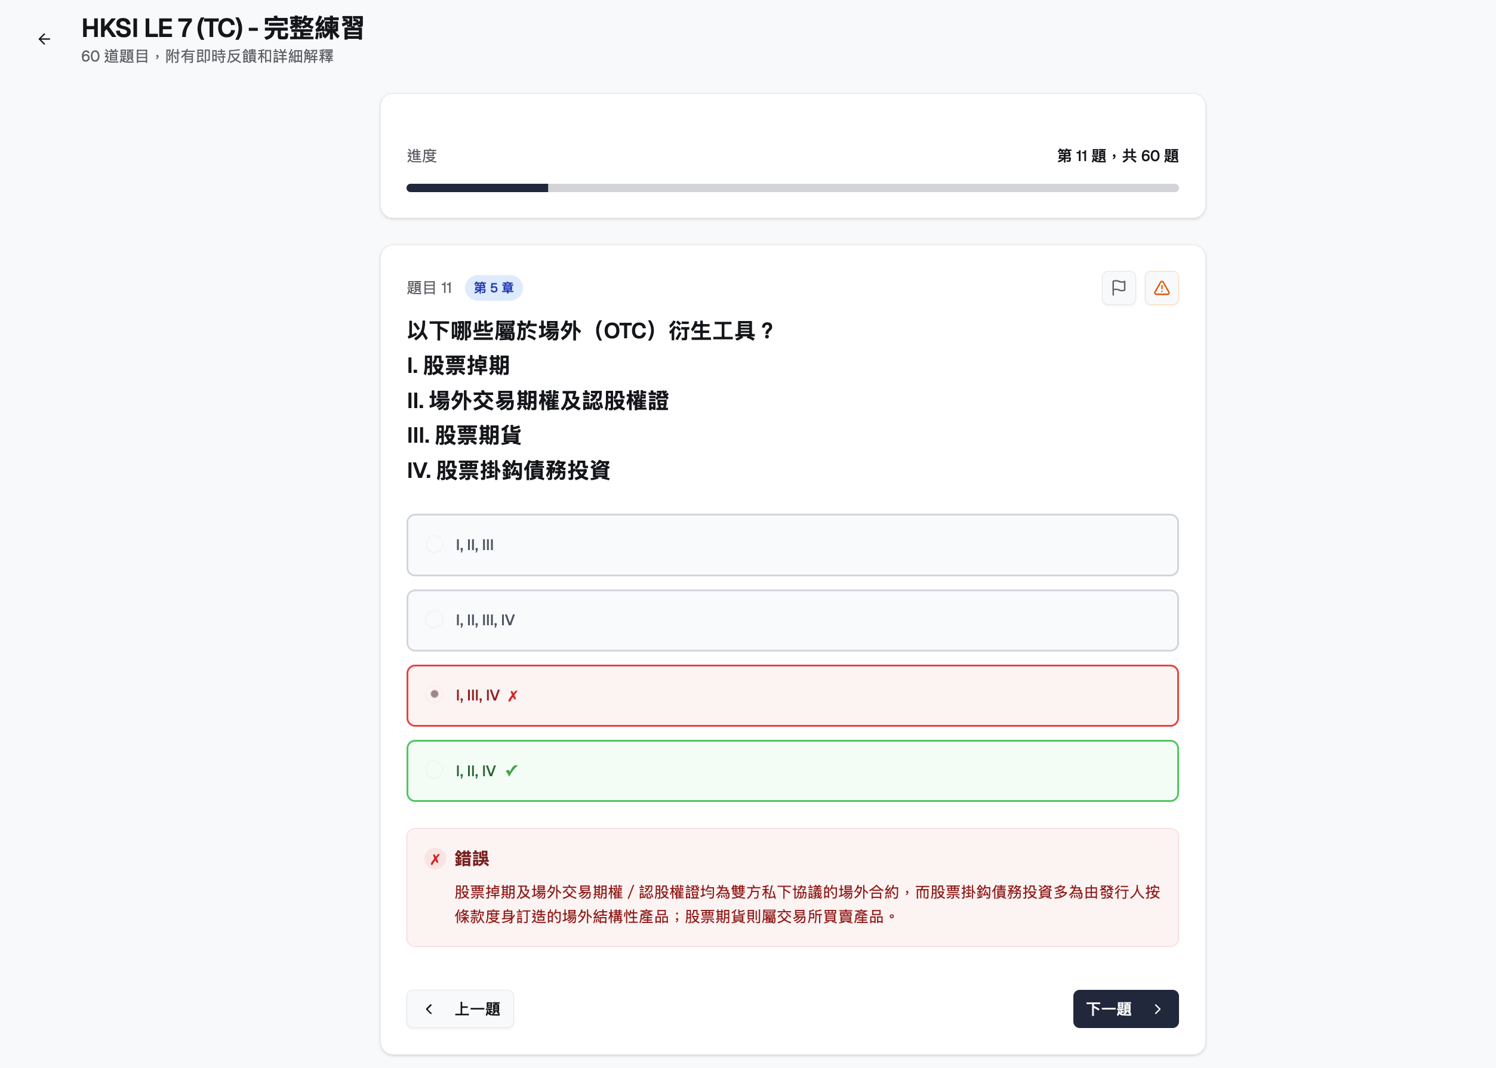The image size is (1496, 1068).
Task: Click the red cross mark on I, III, IV
Action: coord(512,696)
